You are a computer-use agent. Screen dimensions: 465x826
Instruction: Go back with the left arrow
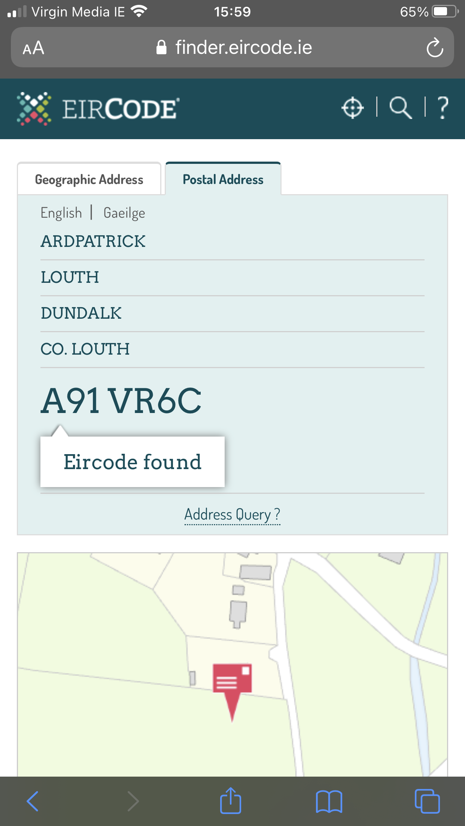pyautogui.click(x=33, y=801)
